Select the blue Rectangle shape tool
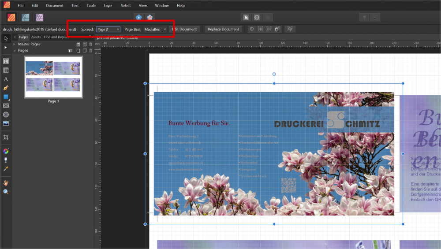The width and height of the screenshot is (441, 249). tap(6, 97)
